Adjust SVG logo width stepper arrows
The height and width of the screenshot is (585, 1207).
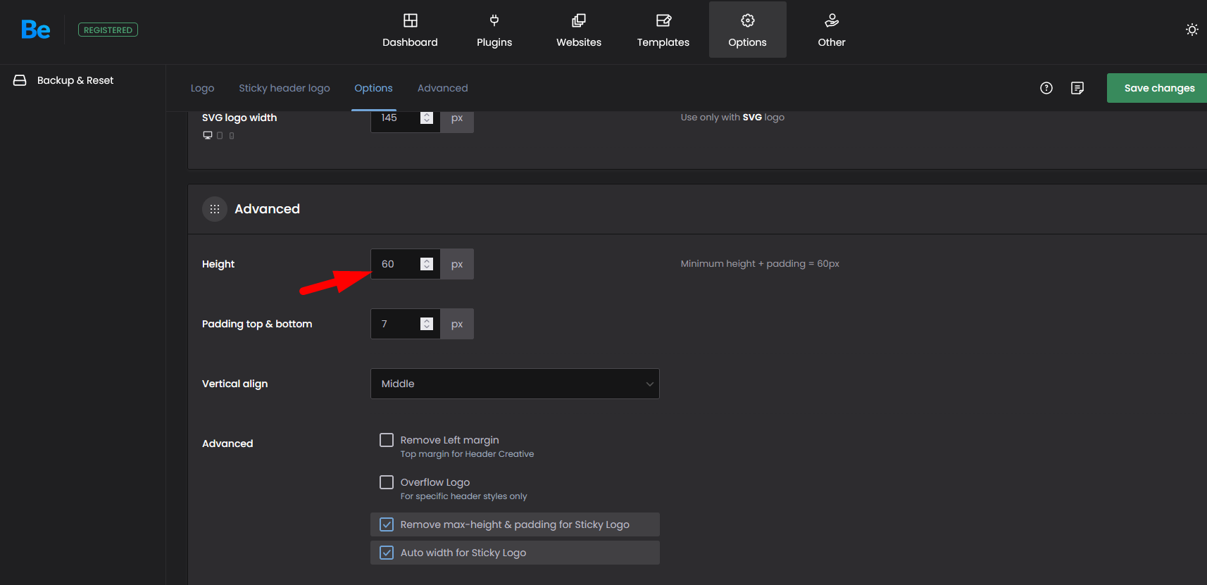point(427,118)
